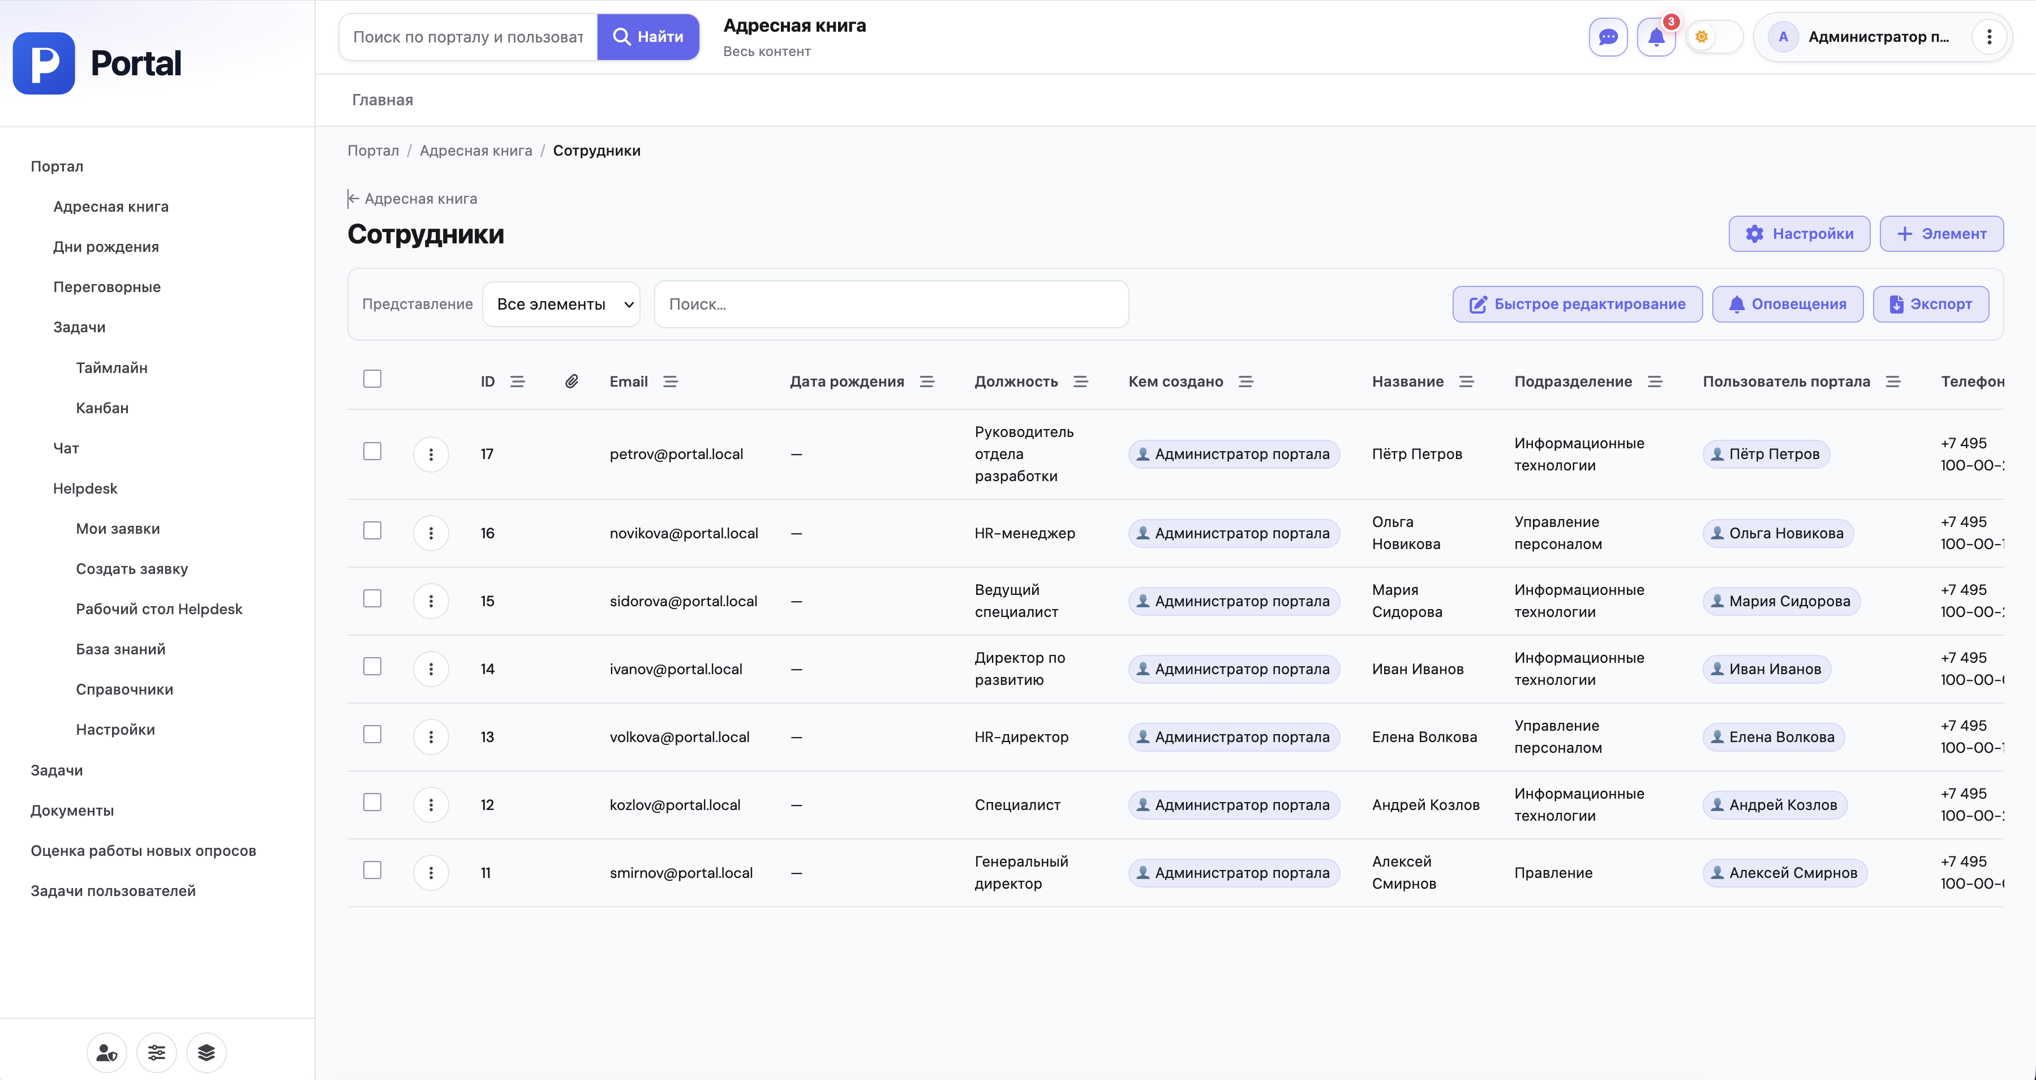Image resolution: width=2036 pixels, height=1080 pixels.
Task: Open row actions menu for sidorova@portal.local
Action: click(x=431, y=601)
